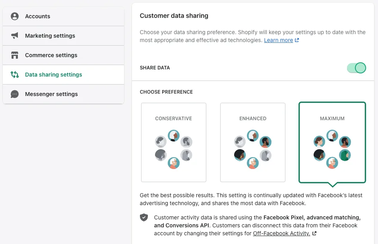Click the Accounts person icon
This screenshot has width=378, height=244.
15,16
